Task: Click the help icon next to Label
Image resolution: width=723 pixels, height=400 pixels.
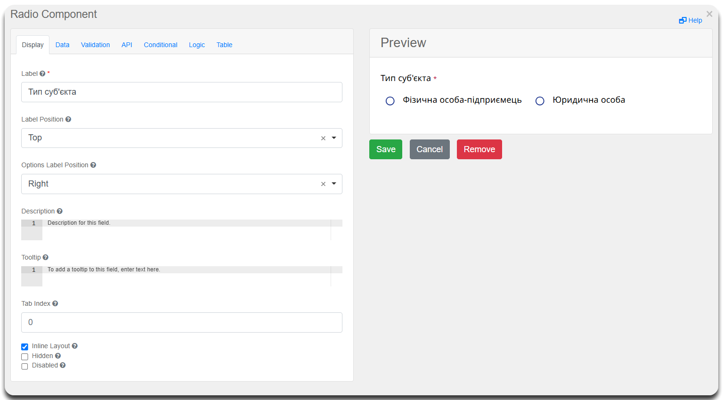Action: (42, 73)
